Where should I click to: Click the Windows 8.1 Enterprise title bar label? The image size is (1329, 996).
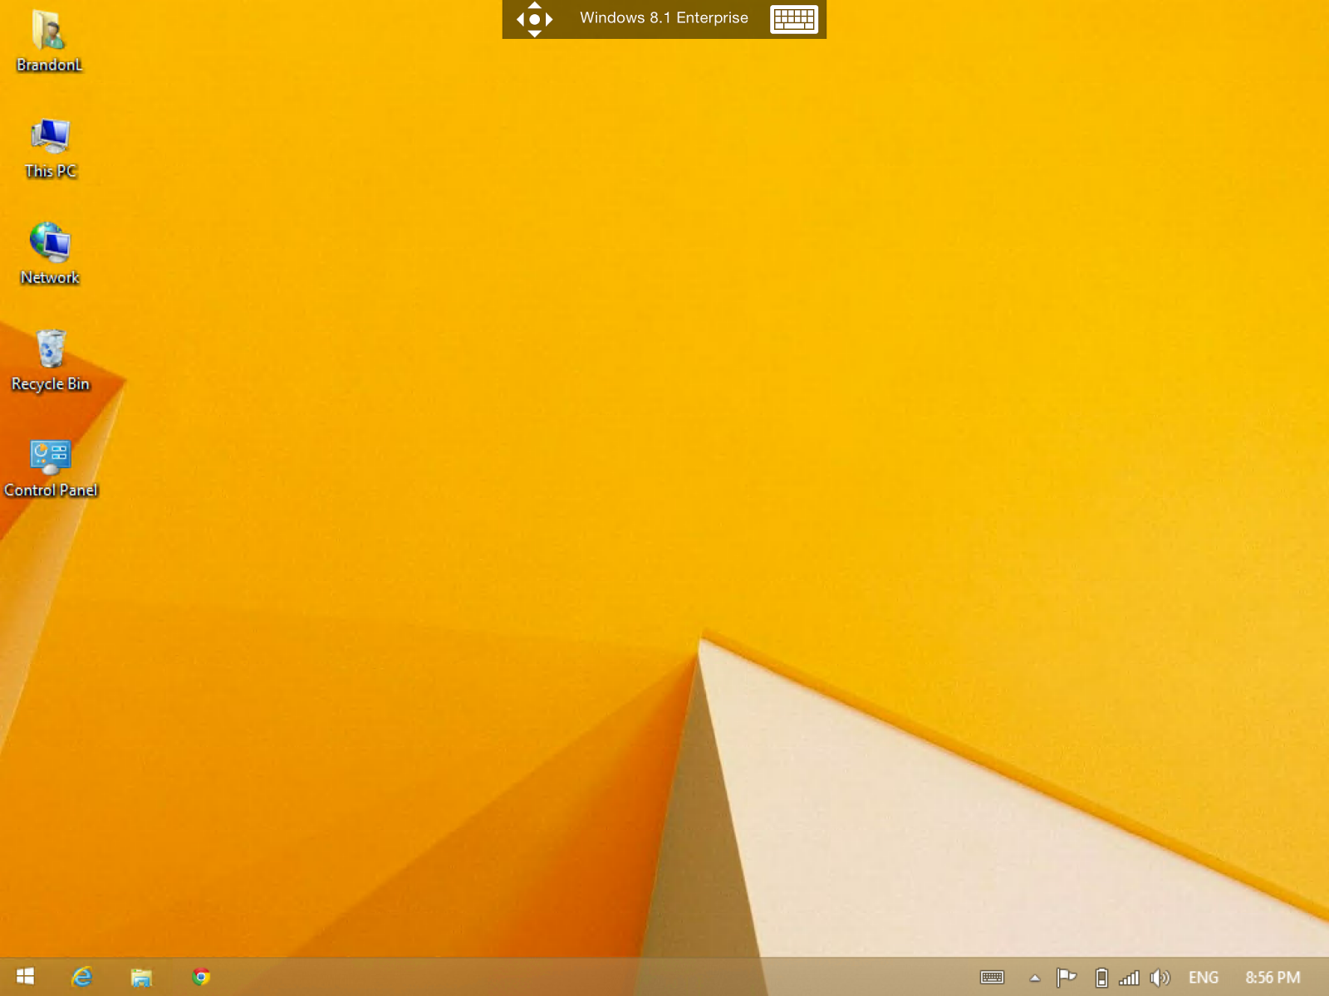click(664, 17)
